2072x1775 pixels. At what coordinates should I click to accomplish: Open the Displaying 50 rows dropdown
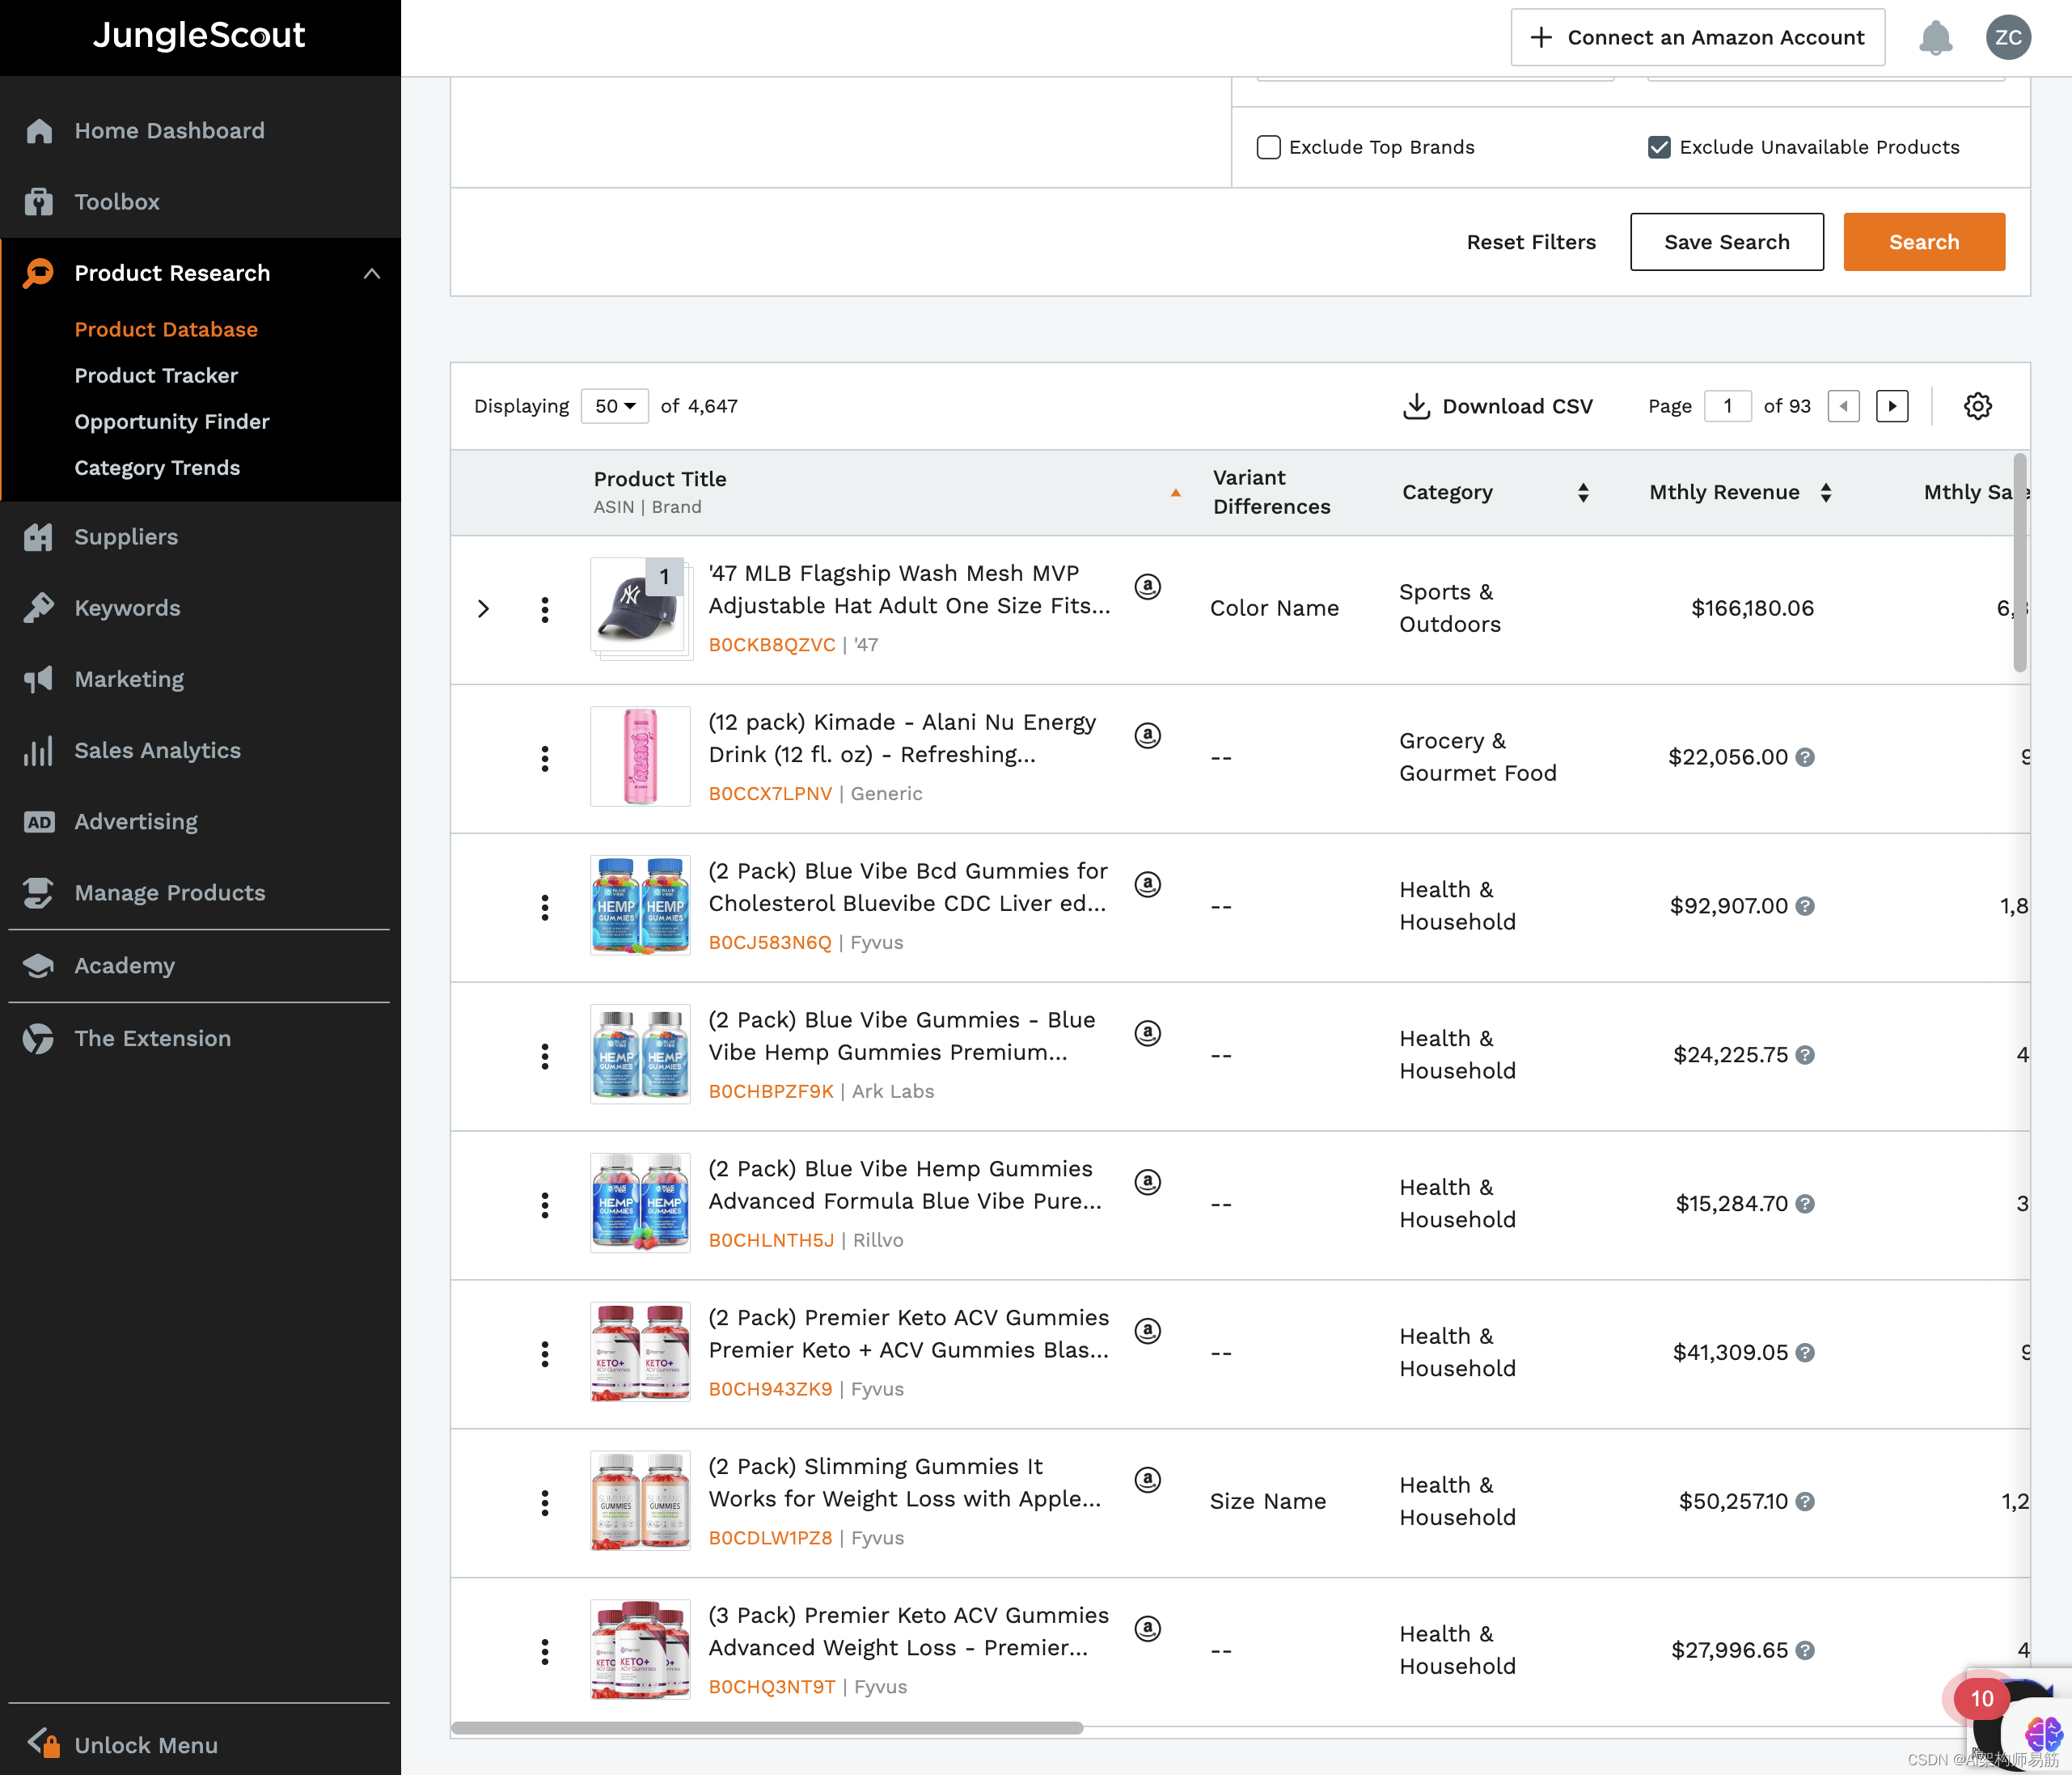(x=615, y=406)
